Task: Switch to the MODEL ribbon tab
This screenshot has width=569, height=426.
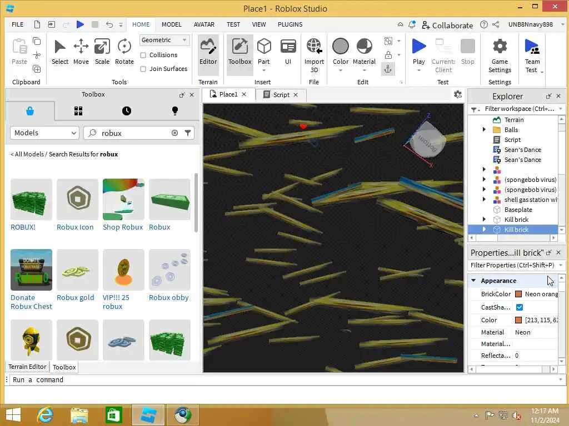Action: tap(171, 24)
